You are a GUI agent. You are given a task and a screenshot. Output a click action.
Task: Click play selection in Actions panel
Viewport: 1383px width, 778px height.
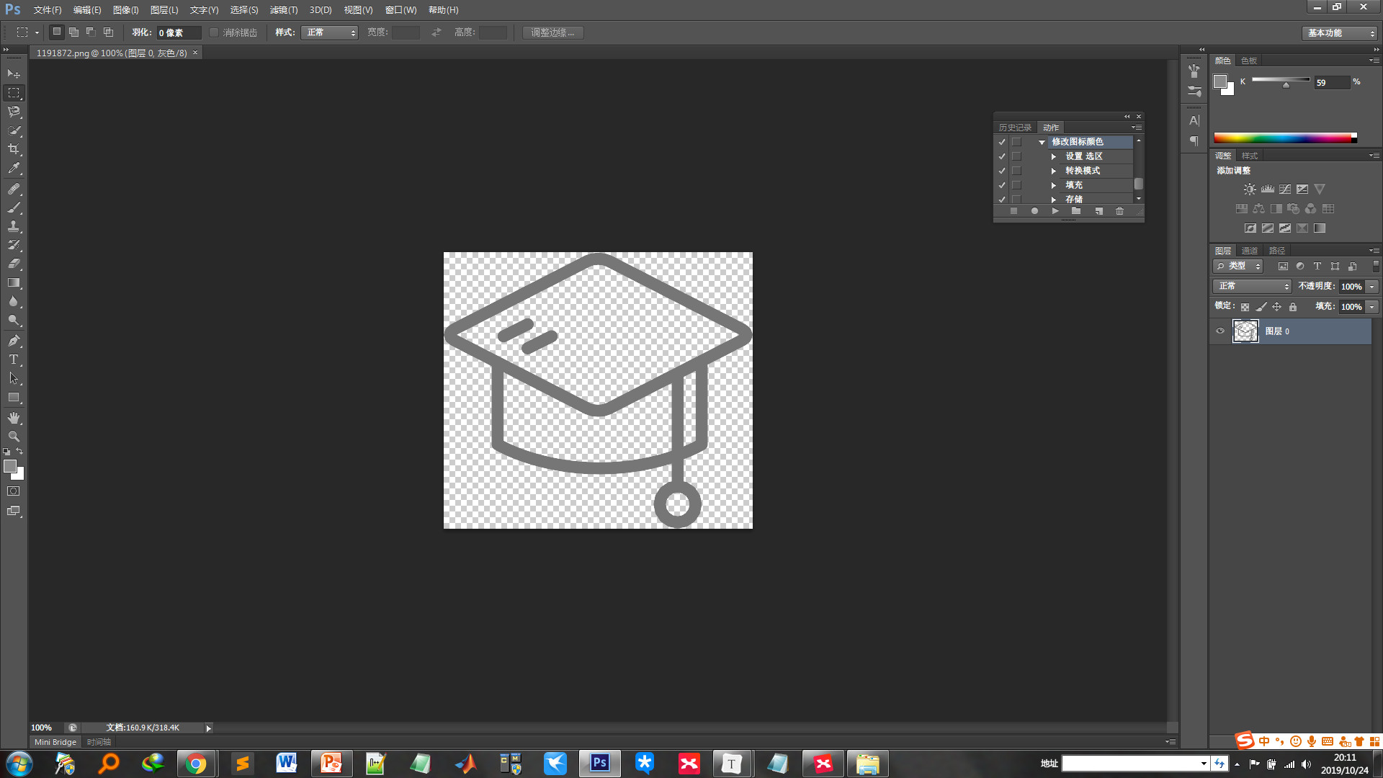[1055, 211]
